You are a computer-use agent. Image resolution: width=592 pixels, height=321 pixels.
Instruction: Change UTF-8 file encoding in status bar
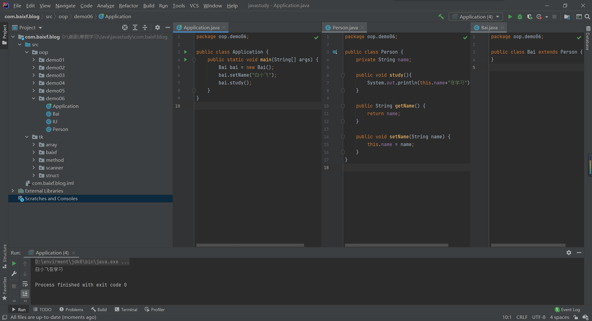click(x=539, y=317)
